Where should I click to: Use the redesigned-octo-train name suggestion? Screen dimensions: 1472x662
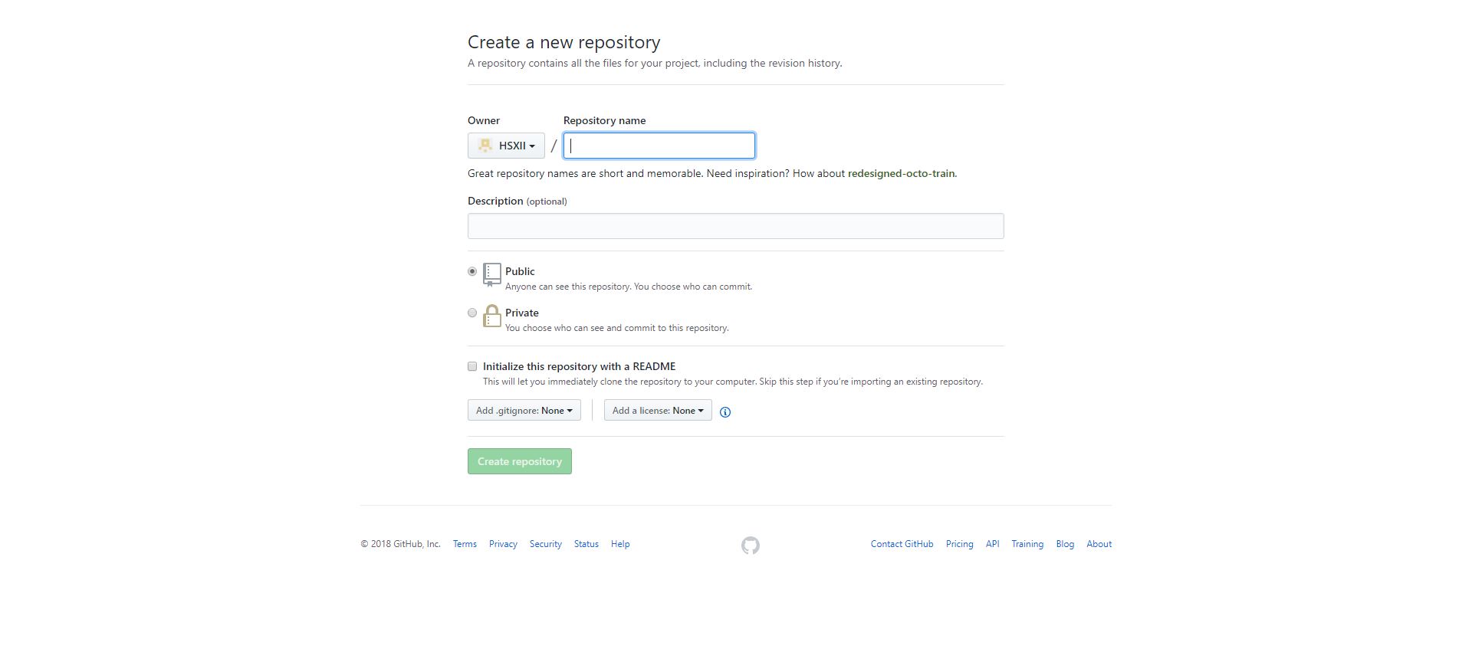coord(901,173)
